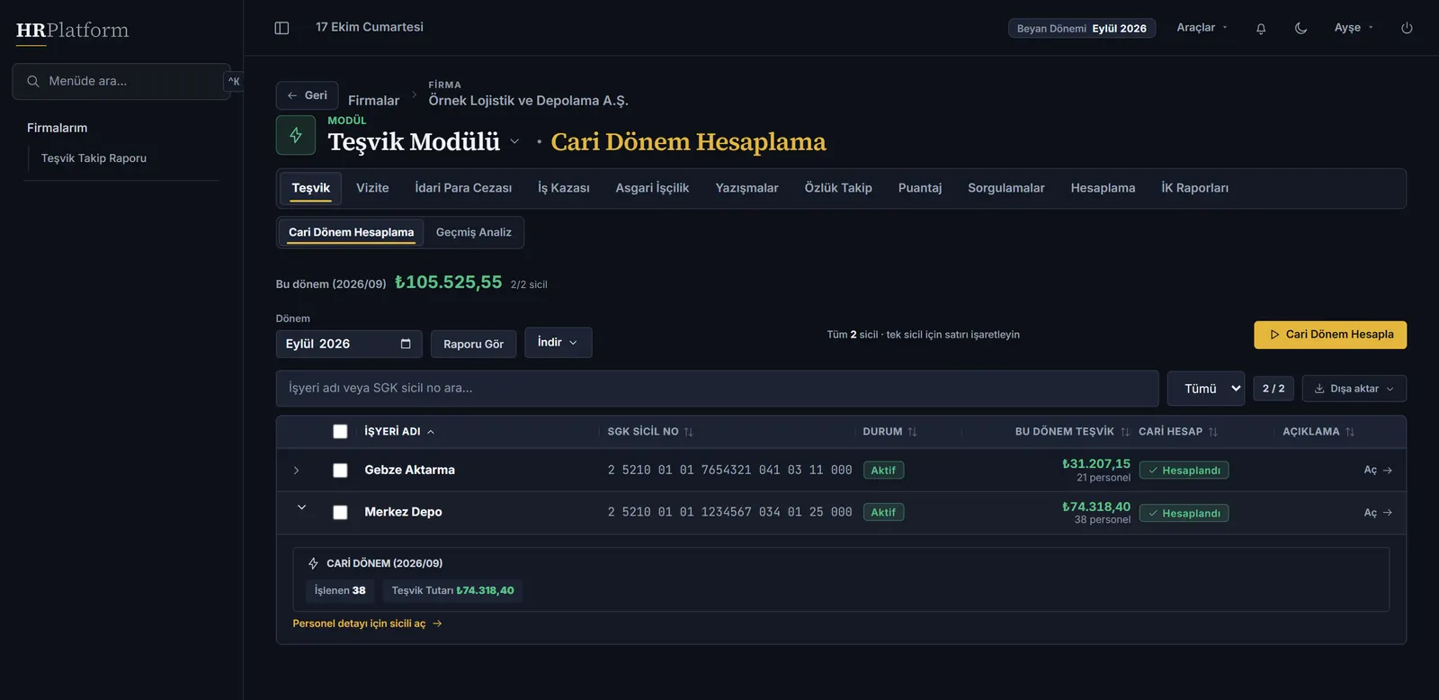Go back with the Geri button
Viewport: 1439px width, 700px height.
(308, 95)
